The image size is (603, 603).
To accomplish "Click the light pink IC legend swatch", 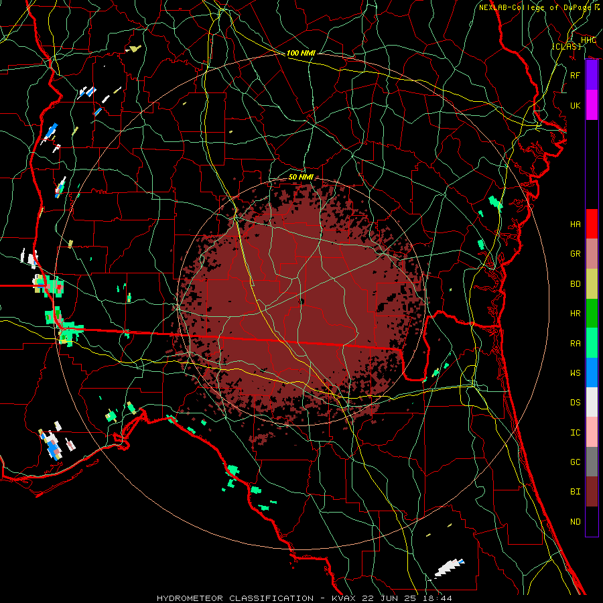I will (592, 432).
